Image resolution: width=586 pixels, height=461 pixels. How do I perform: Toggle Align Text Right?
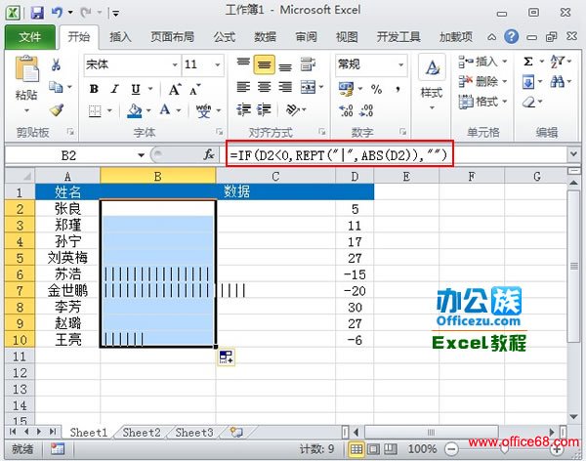[x=285, y=87]
